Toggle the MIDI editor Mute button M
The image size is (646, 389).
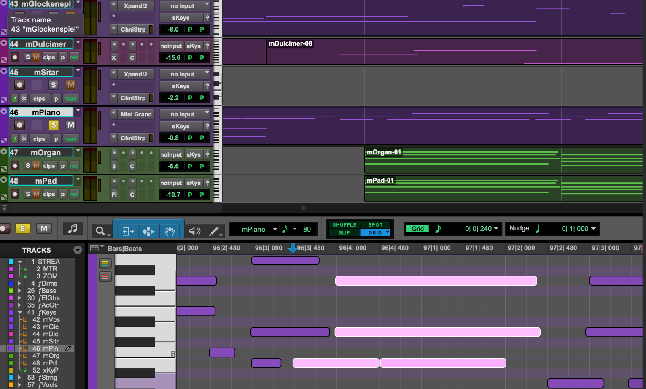[44, 228]
